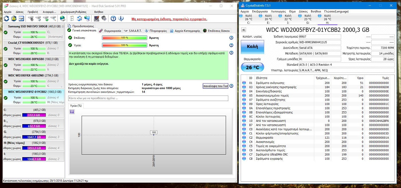This screenshot has width=401, height=188.
Task: Click the blue sync arrows document icon
Action: coord(79,19)
